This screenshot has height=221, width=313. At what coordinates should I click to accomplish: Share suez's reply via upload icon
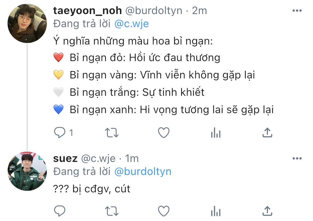coord(267,211)
